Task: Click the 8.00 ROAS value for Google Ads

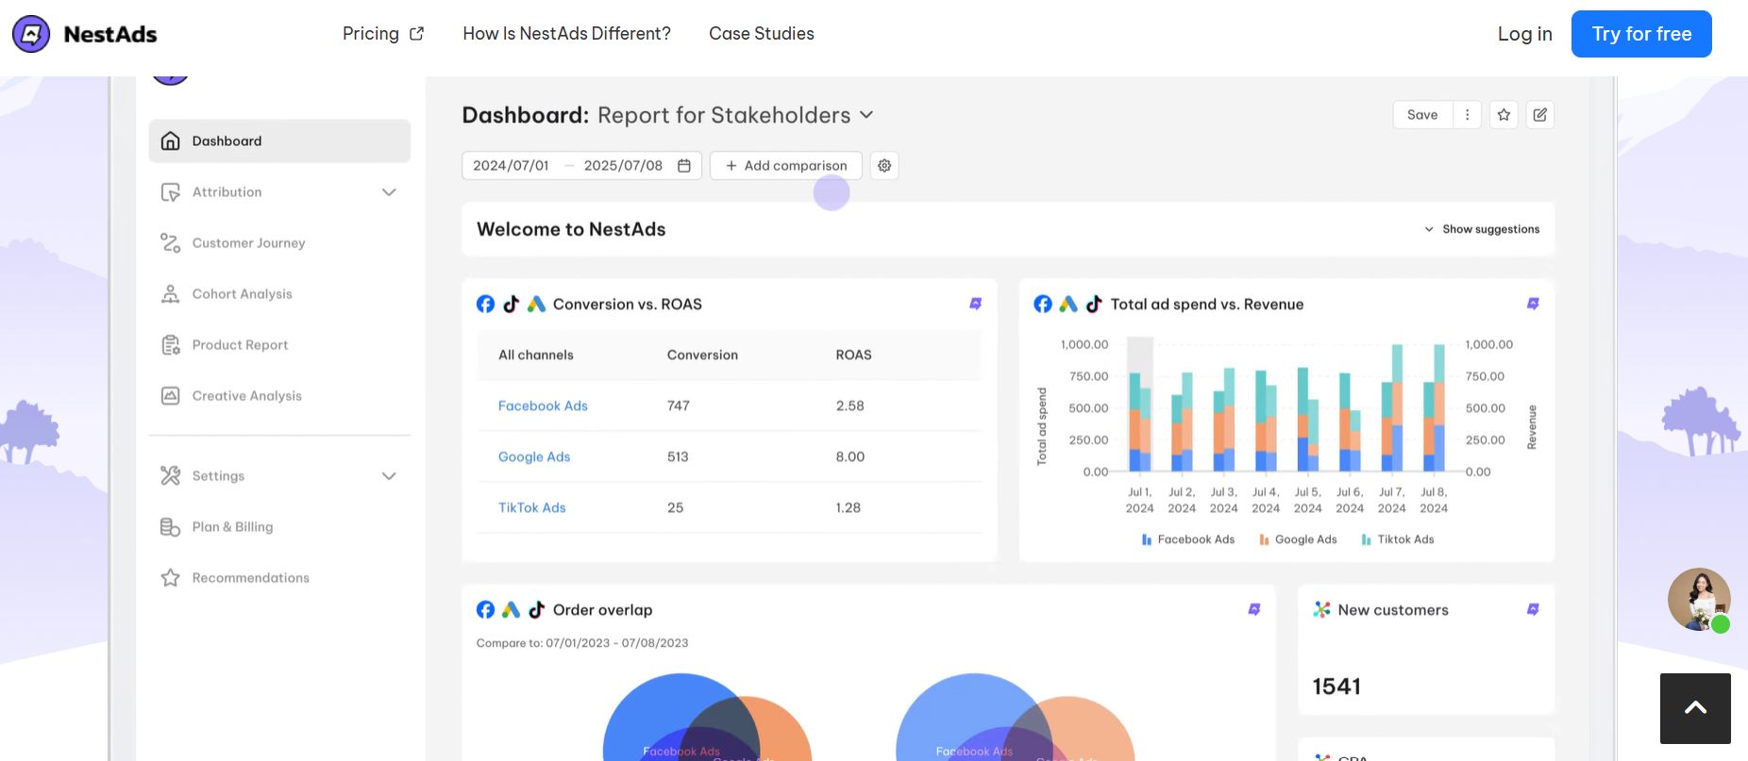Action: 849,456
